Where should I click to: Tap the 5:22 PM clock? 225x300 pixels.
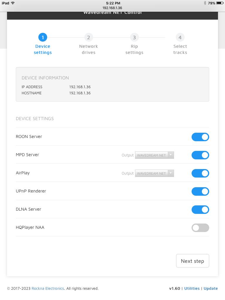click(113, 3)
